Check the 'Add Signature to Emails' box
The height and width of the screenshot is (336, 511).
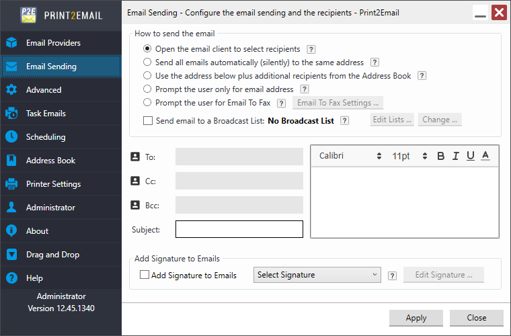[x=145, y=275]
